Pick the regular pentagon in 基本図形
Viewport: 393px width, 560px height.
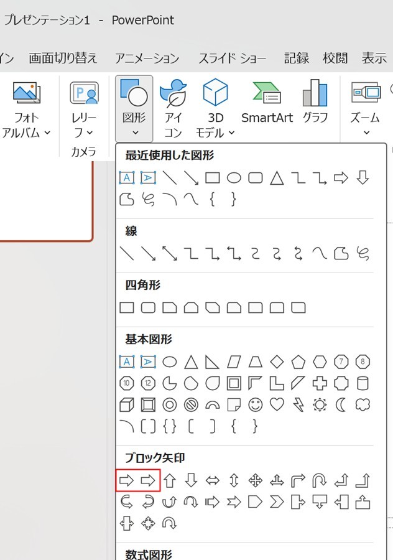pos(298,362)
